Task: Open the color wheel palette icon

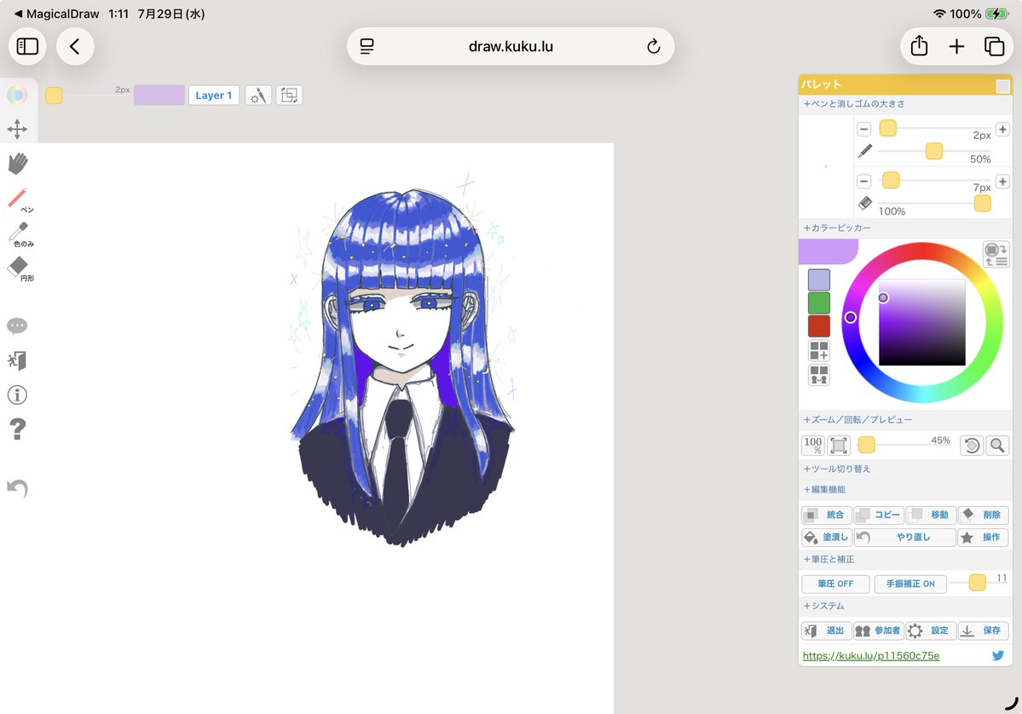Action: click(17, 95)
